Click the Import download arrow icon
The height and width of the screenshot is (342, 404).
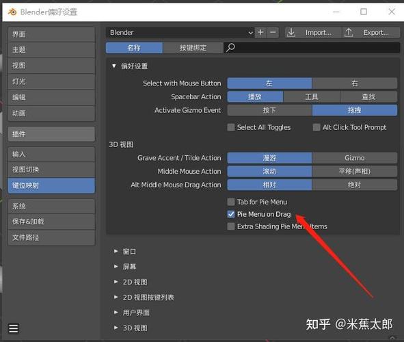pos(291,32)
